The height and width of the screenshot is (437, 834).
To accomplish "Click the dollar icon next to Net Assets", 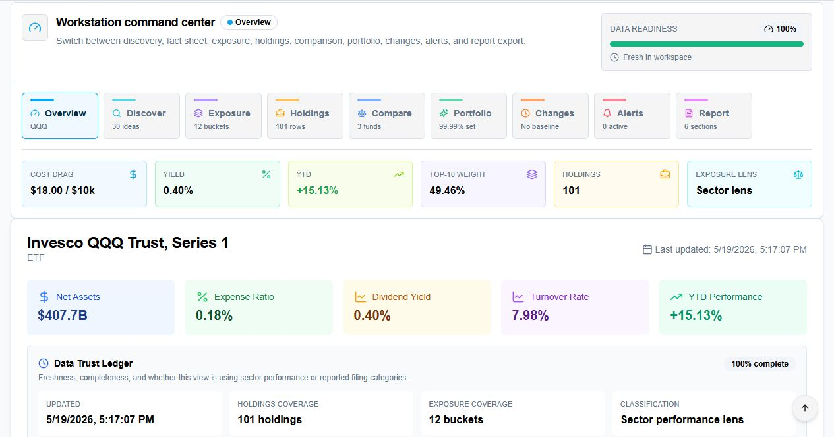I will coord(44,297).
